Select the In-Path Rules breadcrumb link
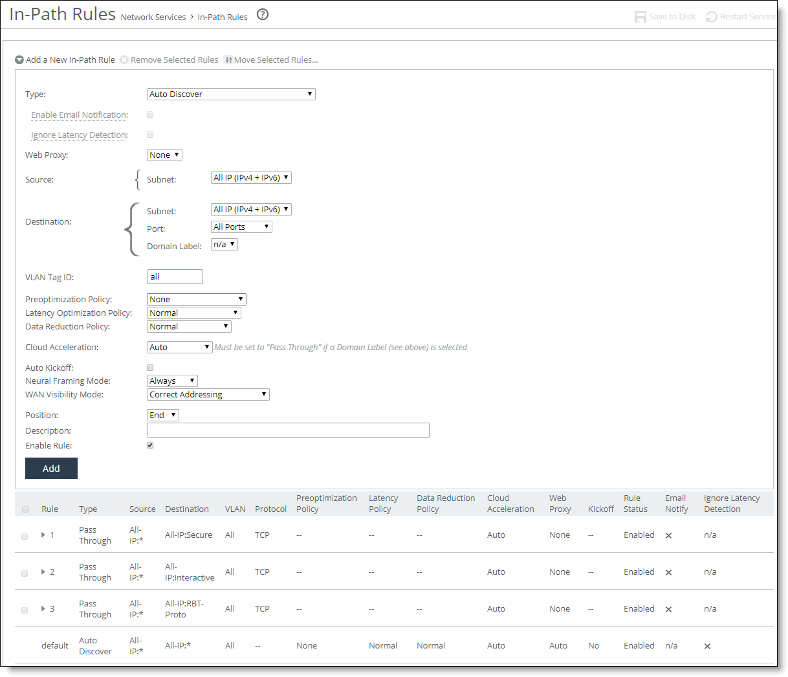 pos(222,17)
